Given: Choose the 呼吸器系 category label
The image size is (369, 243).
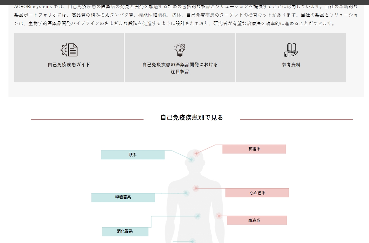Looking at the screenshot, I should [x=123, y=197].
